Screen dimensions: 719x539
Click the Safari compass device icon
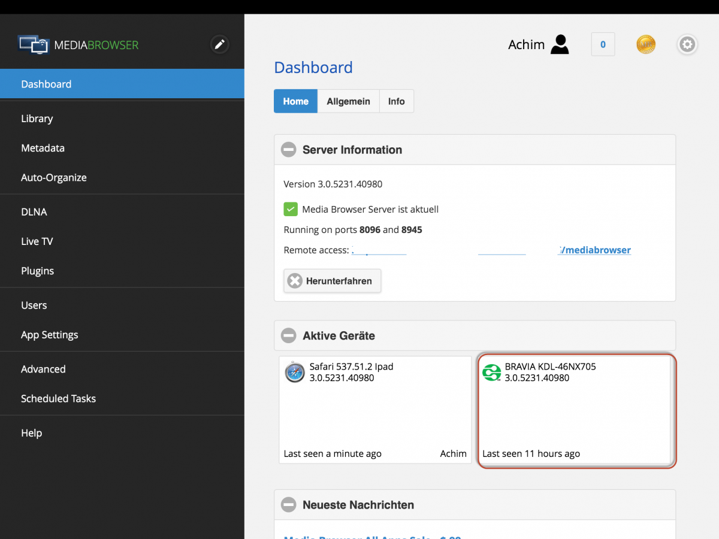tap(295, 372)
